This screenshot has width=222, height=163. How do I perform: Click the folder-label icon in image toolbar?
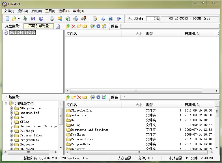point(104,26)
